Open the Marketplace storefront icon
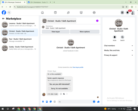 (81, 12)
